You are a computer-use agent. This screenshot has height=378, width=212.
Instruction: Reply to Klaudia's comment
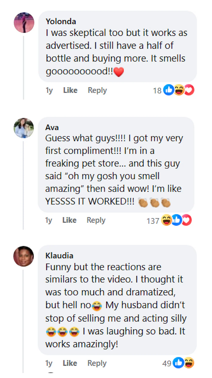[97, 363]
